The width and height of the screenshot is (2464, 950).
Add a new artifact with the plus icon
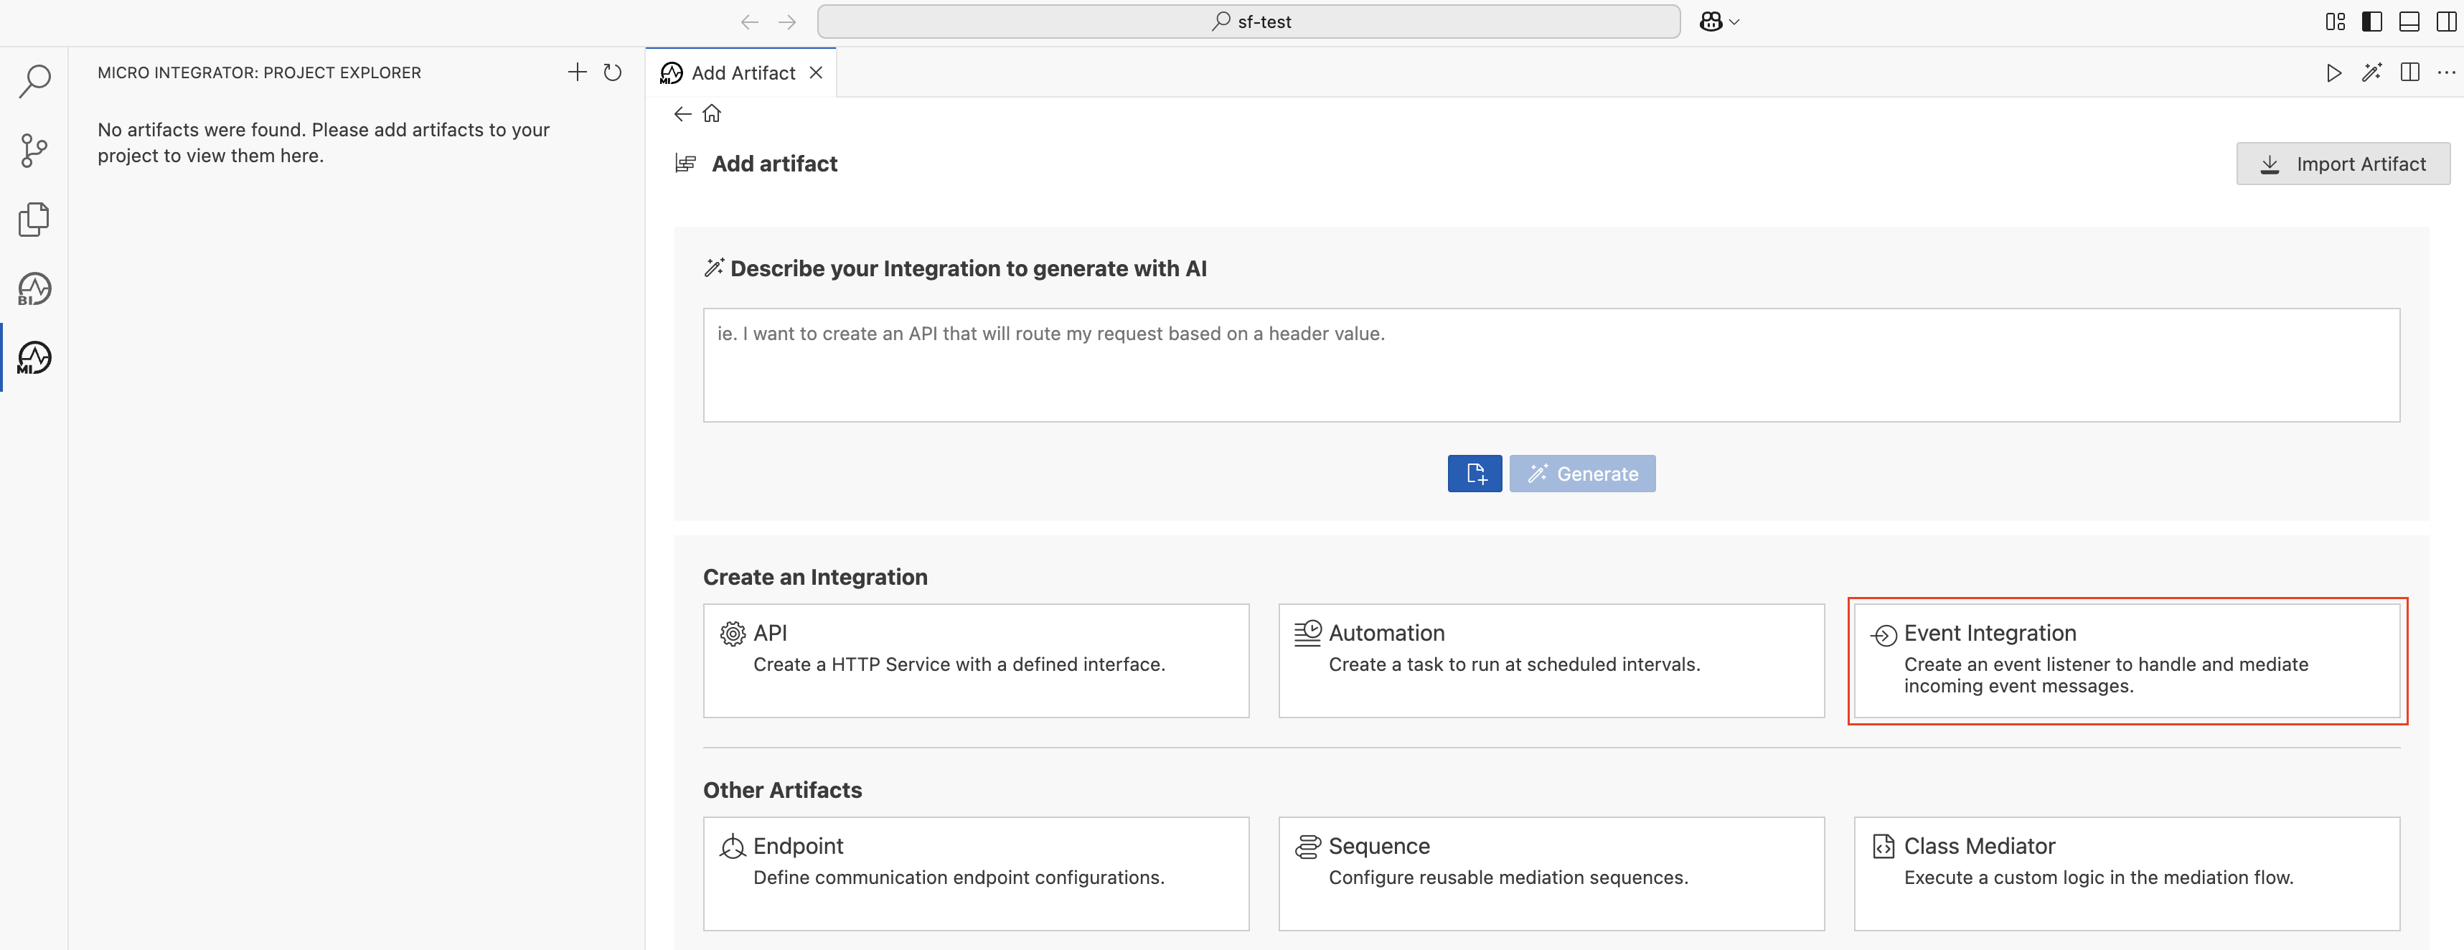(x=577, y=72)
